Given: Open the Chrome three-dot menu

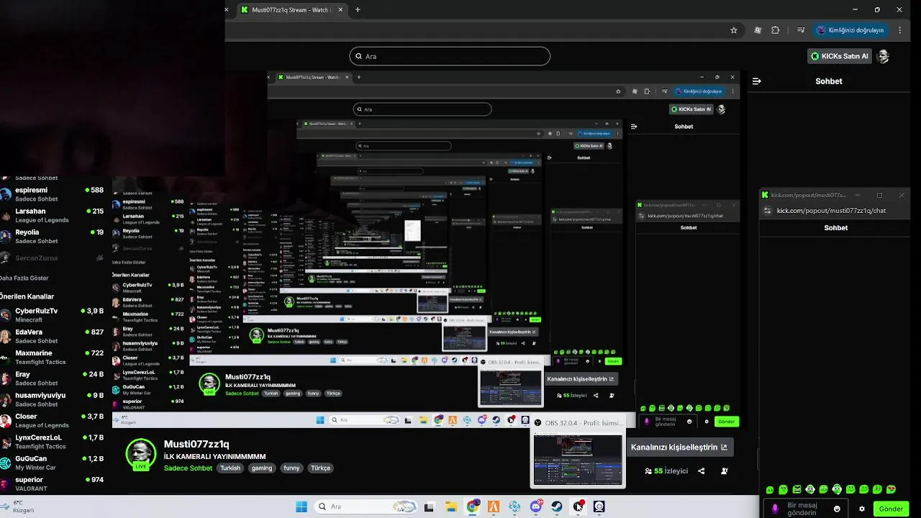Looking at the screenshot, I should pyautogui.click(x=900, y=30).
